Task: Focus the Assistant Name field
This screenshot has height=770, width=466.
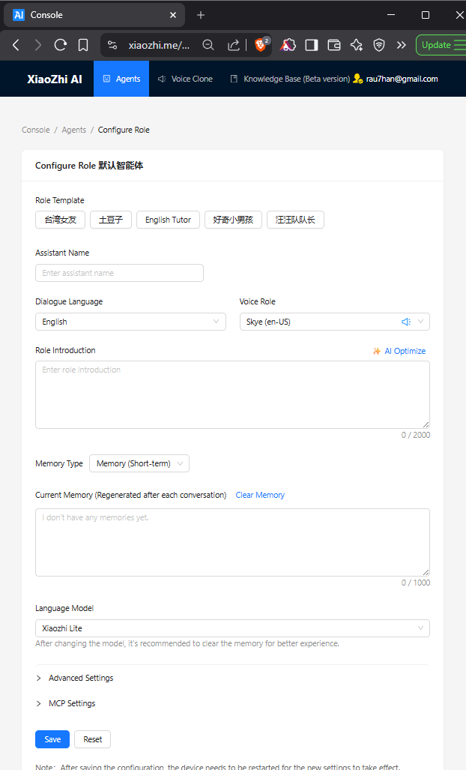Action: (x=119, y=273)
